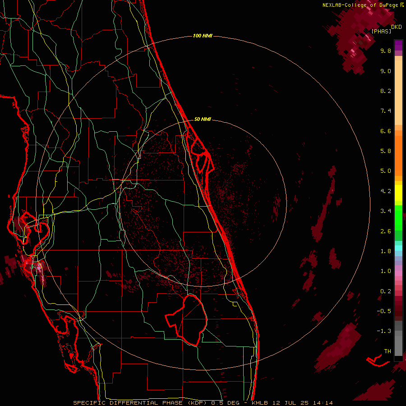Click the 9.0 scale value

click(x=386, y=71)
